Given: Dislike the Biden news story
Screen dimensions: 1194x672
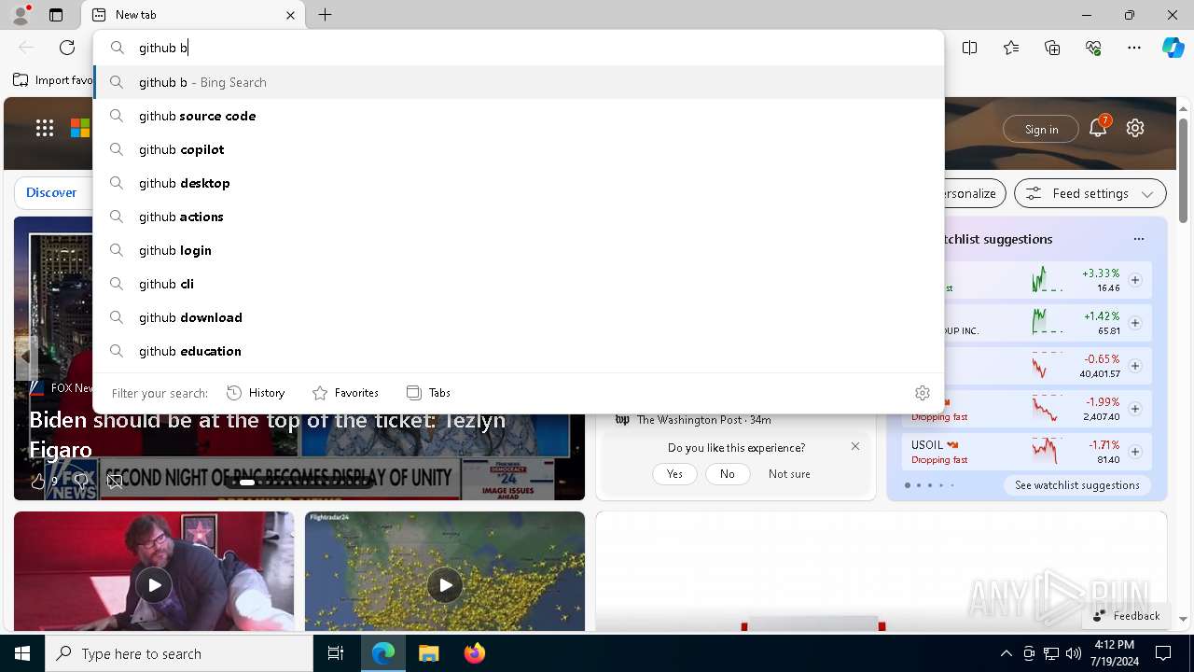Looking at the screenshot, I should 80,481.
